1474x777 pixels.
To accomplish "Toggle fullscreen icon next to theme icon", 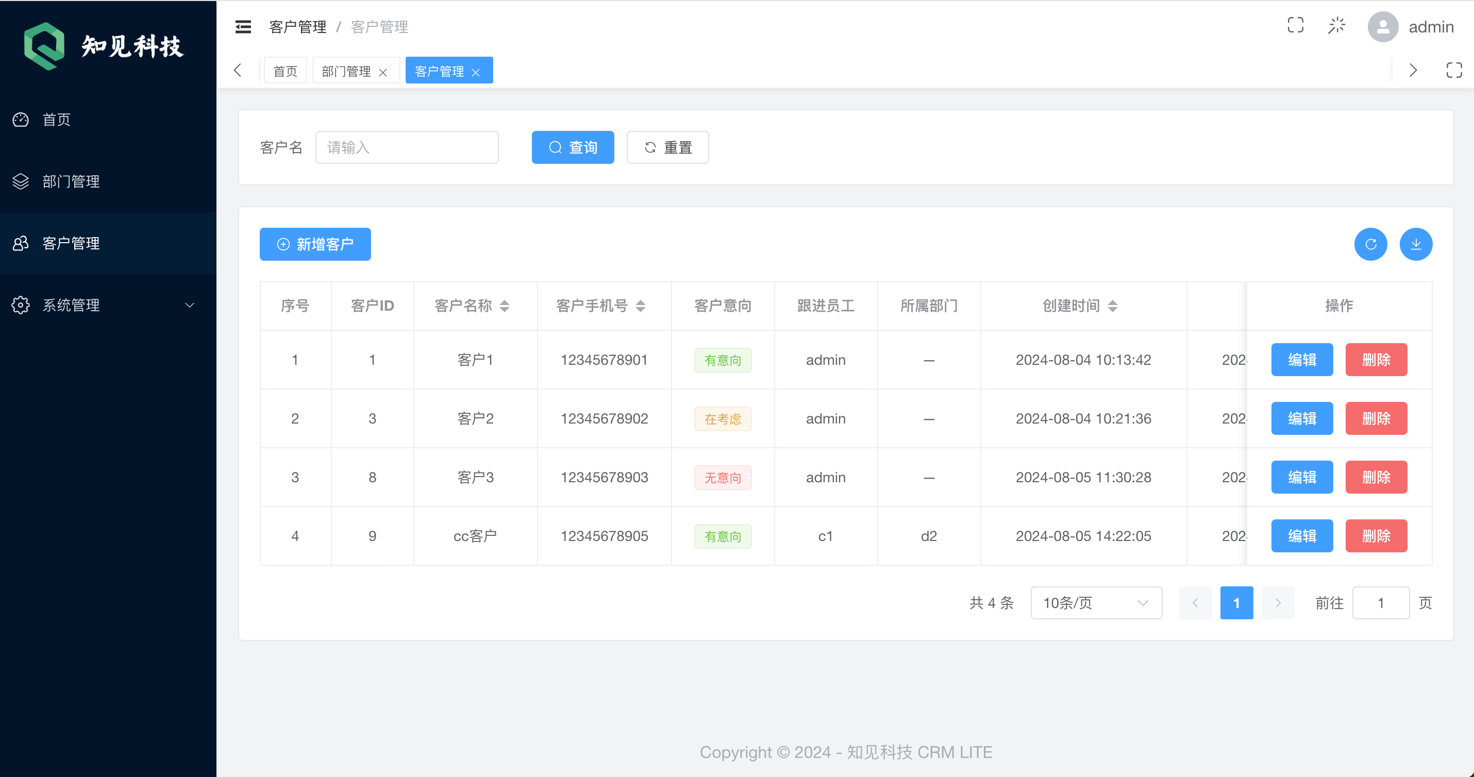I will pos(1296,26).
